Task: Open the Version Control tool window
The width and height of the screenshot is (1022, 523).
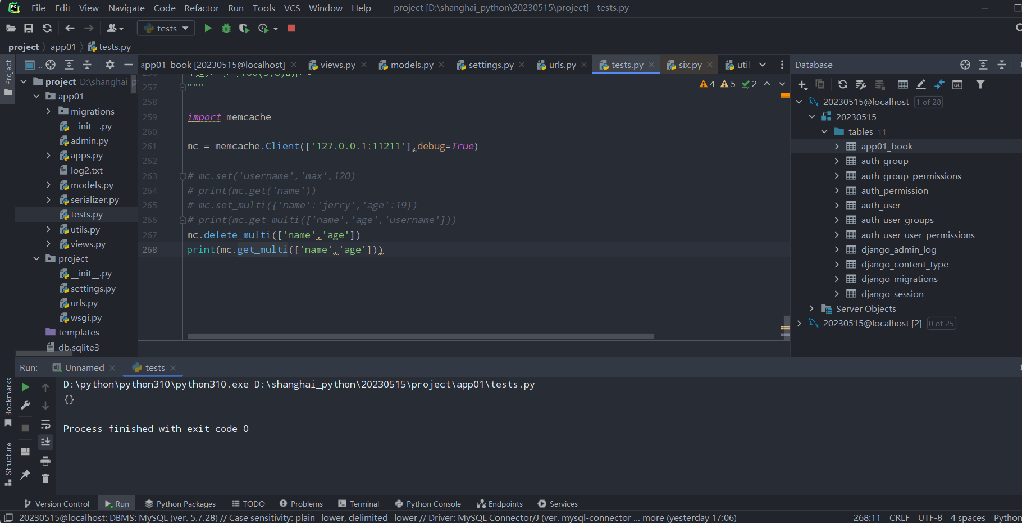Action: tap(56, 504)
